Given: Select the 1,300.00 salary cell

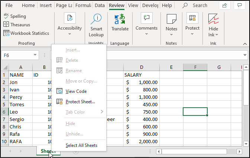Looking at the screenshot, I should [142, 97].
